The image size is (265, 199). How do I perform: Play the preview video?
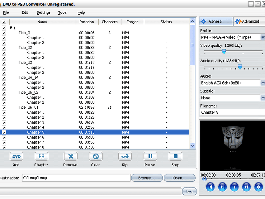point(234,187)
